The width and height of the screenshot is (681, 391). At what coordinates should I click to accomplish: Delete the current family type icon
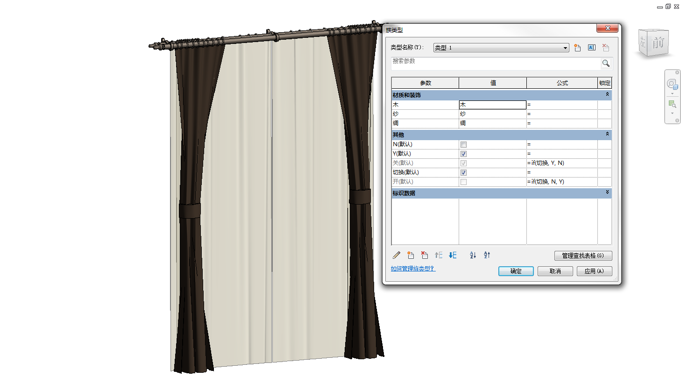tap(606, 48)
